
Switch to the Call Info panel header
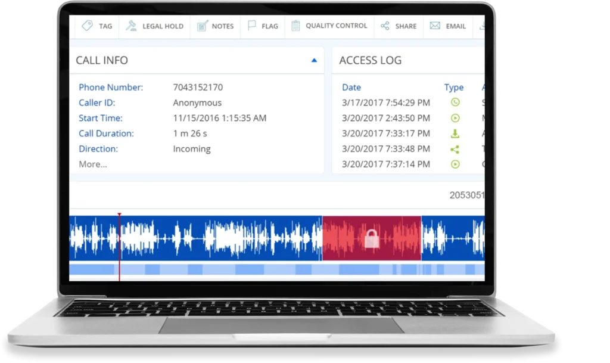click(x=101, y=60)
